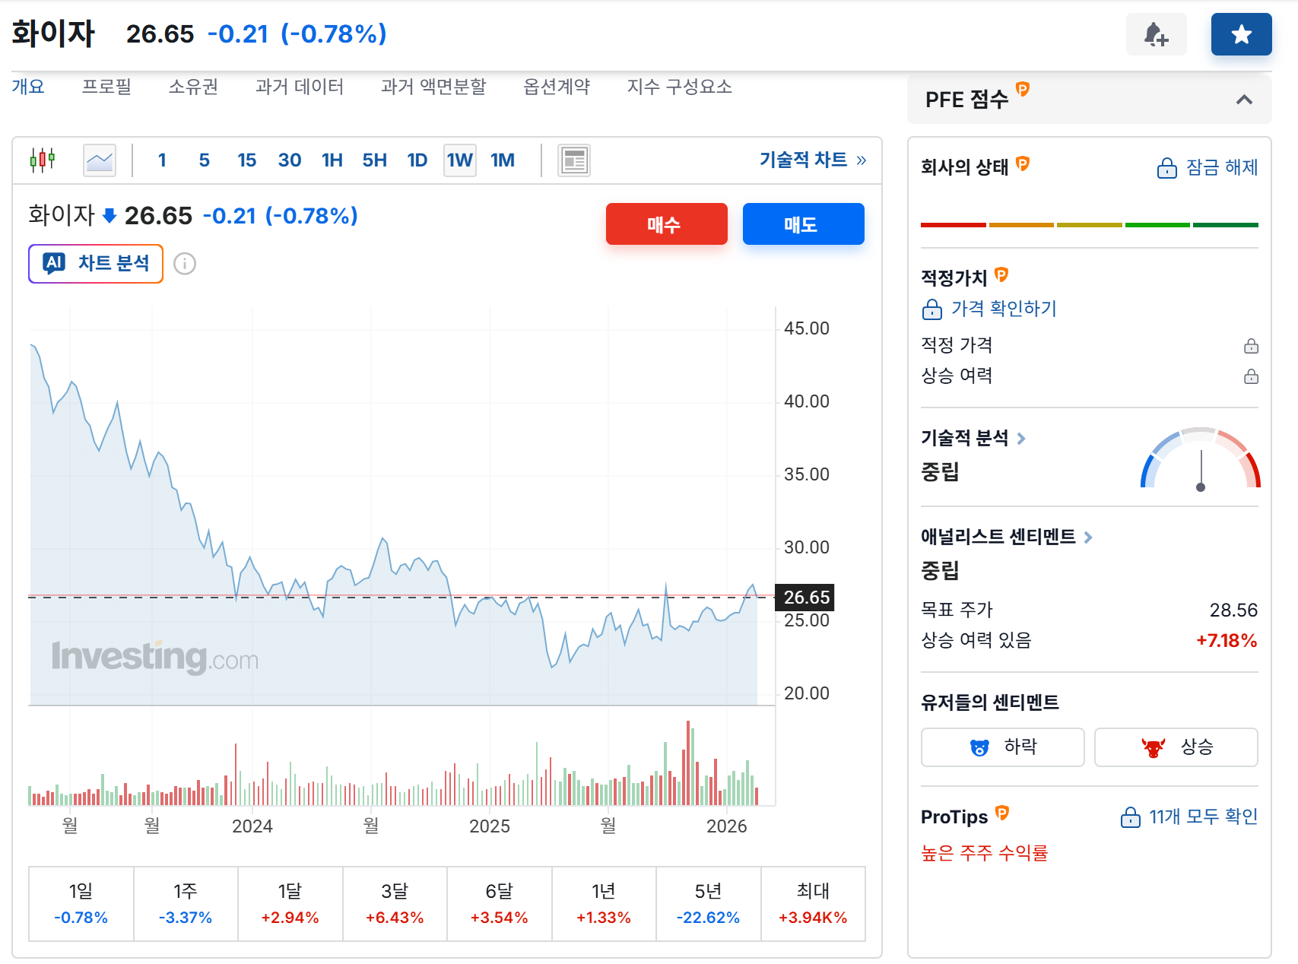Open the 개요 tab

28,87
